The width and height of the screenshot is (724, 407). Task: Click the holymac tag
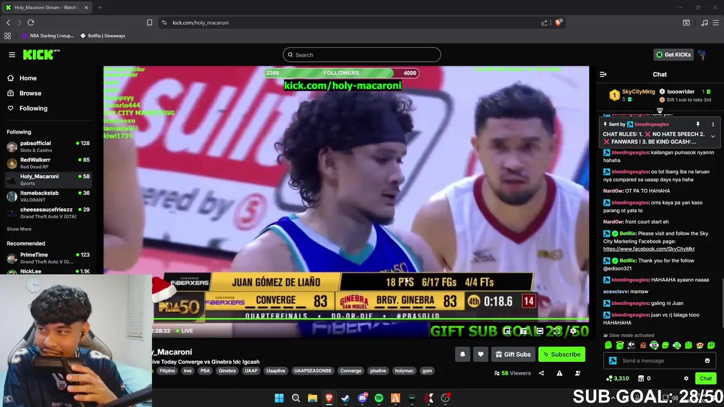[404, 371]
